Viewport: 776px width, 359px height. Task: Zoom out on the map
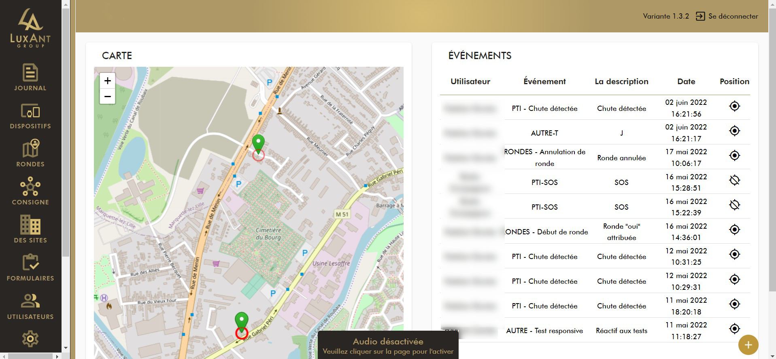(108, 96)
